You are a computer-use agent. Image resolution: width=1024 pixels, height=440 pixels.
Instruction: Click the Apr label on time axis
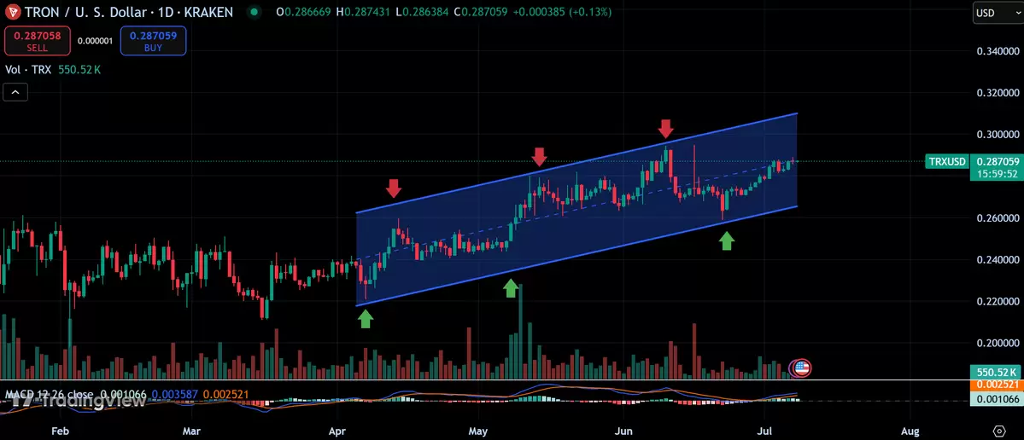(x=337, y=431)
